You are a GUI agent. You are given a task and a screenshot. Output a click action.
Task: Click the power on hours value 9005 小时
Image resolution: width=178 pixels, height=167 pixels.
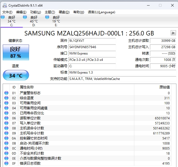click(x=163, y=66)
